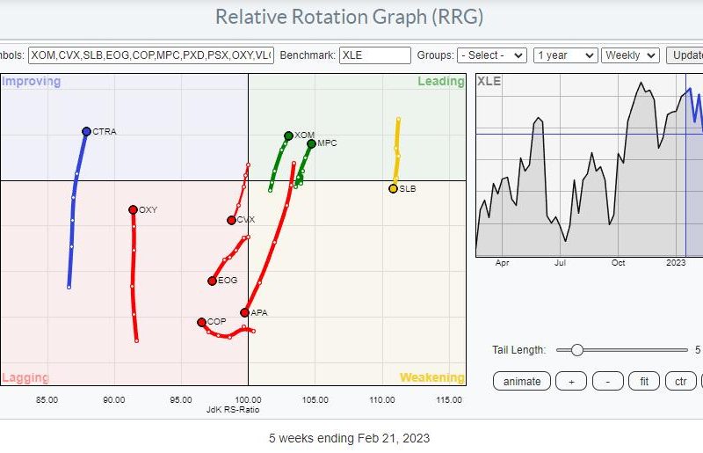Click the 110.00 x-axis value
Viewport: 703px width, 453px height.
coord(382,399)
